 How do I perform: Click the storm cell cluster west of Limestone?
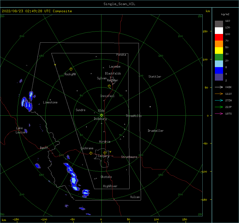[27, 101]
